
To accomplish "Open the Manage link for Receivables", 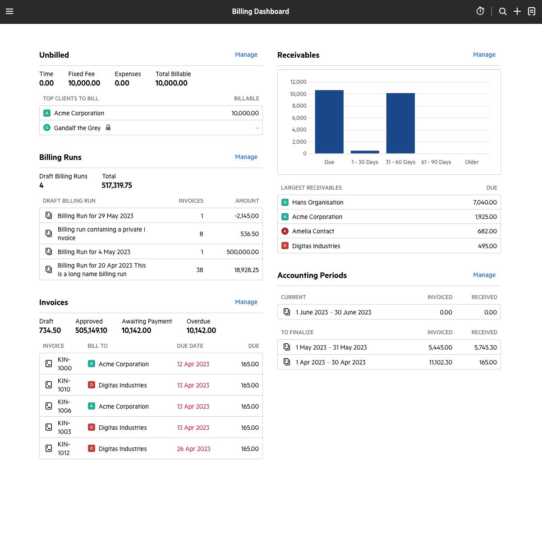I will pos(484,55).
